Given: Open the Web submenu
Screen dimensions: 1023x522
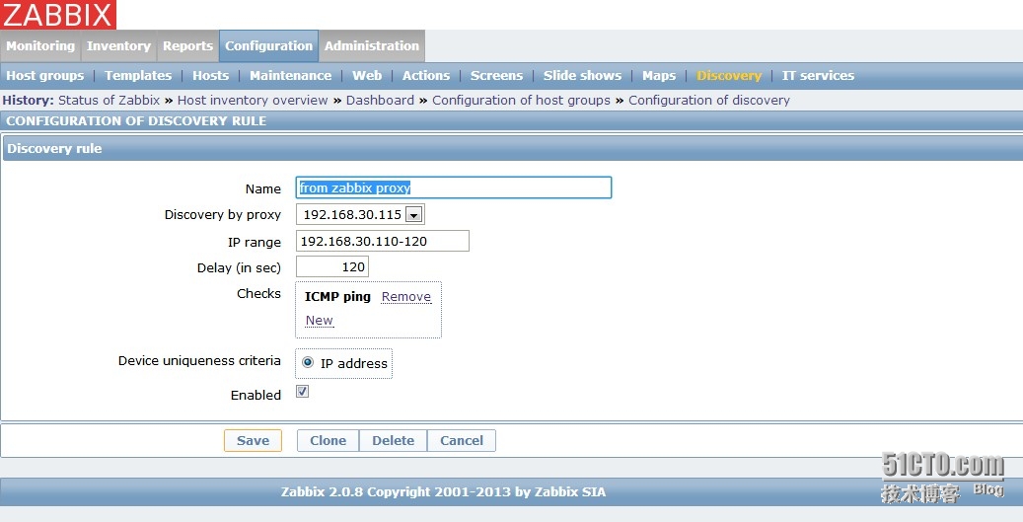Looking at the screenshot, I should click(367, 76).
